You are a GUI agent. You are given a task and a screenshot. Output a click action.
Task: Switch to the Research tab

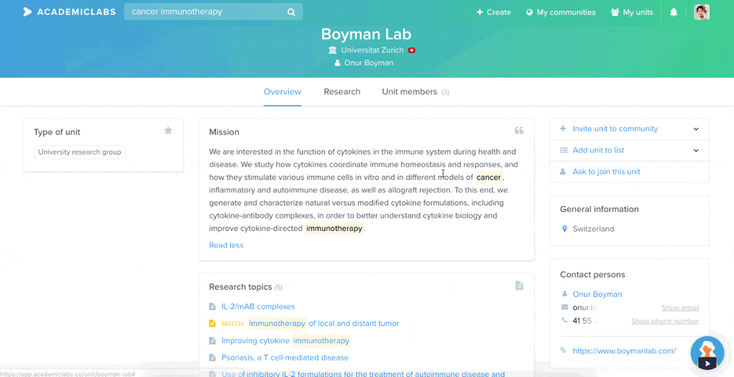342,92
